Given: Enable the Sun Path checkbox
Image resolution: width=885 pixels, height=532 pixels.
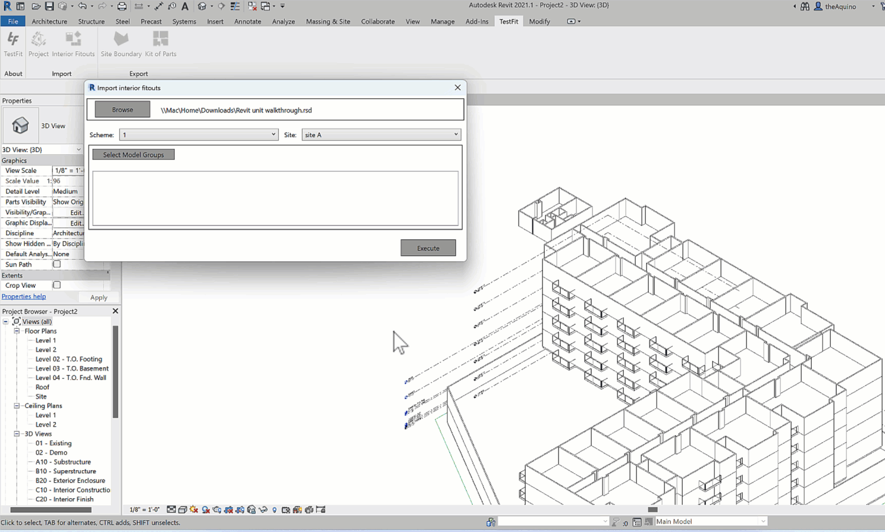Looking at the screenshot, I should (x=57, y=264).
